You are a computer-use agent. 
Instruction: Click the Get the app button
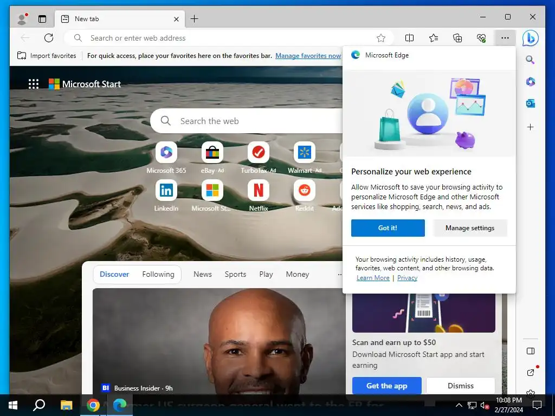[x=387, y=386]
